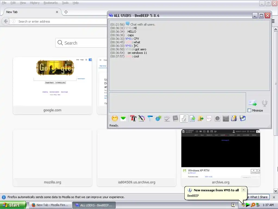Click the floppy disk with pencil icon
Screen dimensions: 278x209
pos(234,118)
